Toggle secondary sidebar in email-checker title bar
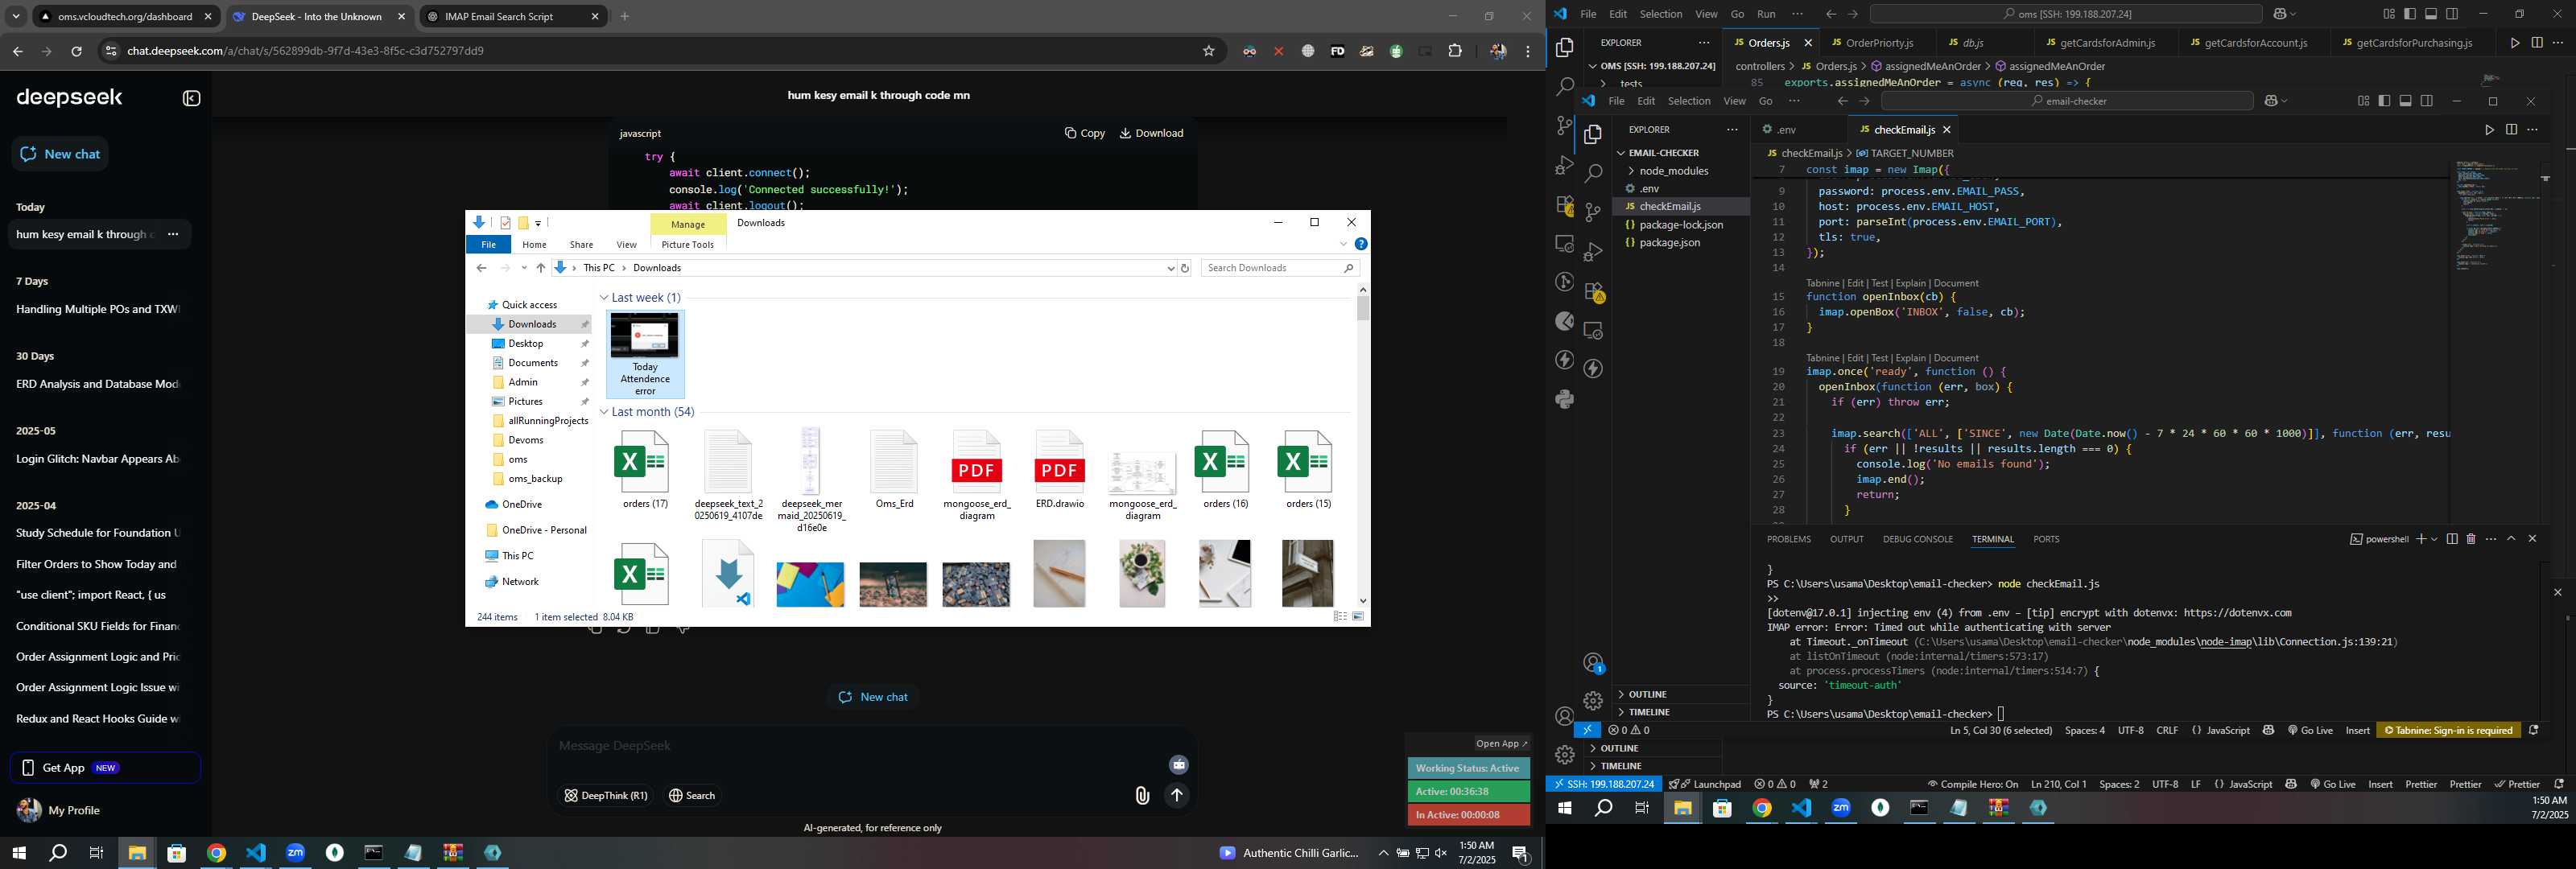The image size is (2576, 869). tap(2427, 101)
